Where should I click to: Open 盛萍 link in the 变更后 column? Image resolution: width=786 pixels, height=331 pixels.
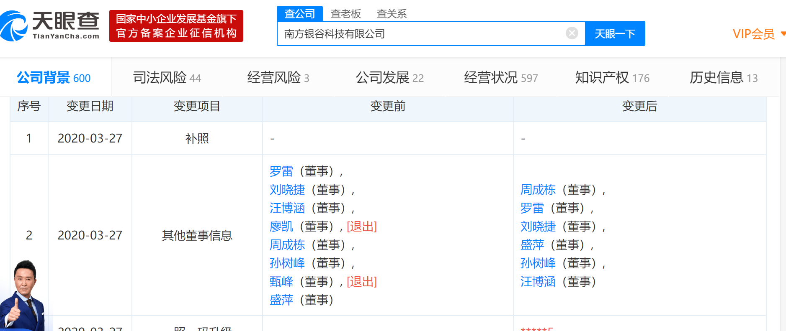pyautogui.click(x=532, y=245)
